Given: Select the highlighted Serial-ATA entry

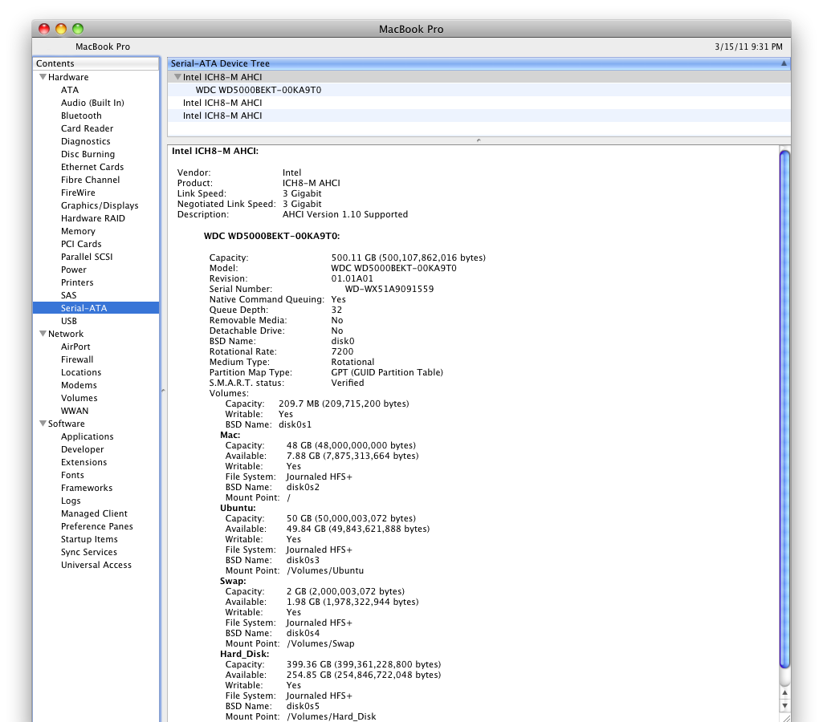Looking at the screenshot, I should click(x=96, y=308).
